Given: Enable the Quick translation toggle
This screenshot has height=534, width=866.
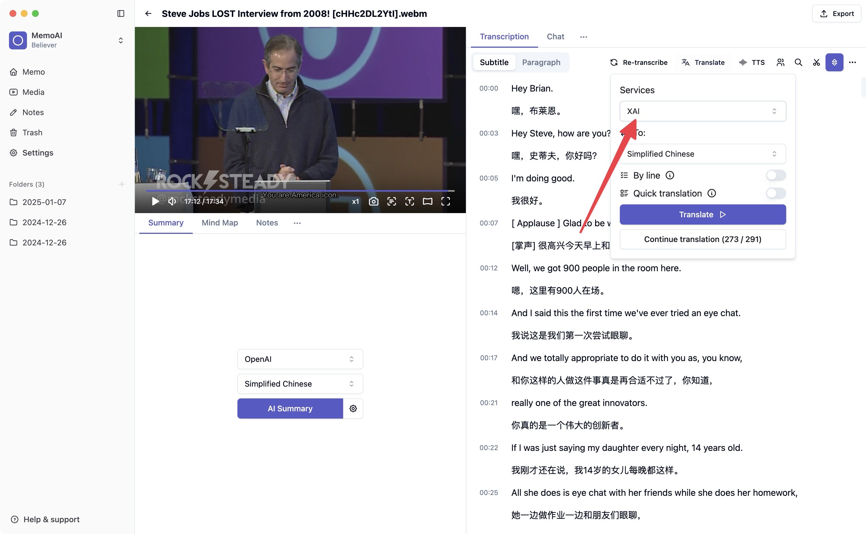Looking at the screenshot, I should (776, 193).
